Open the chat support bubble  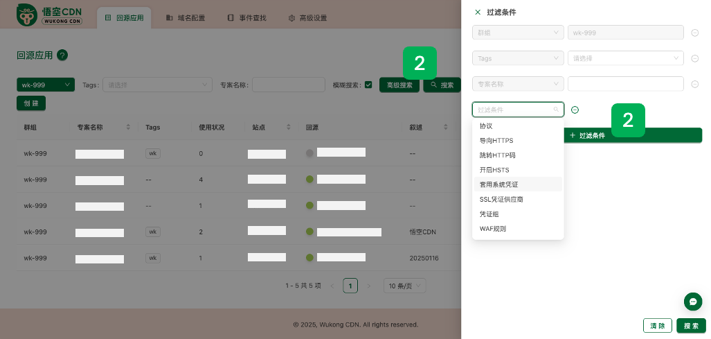692,302
